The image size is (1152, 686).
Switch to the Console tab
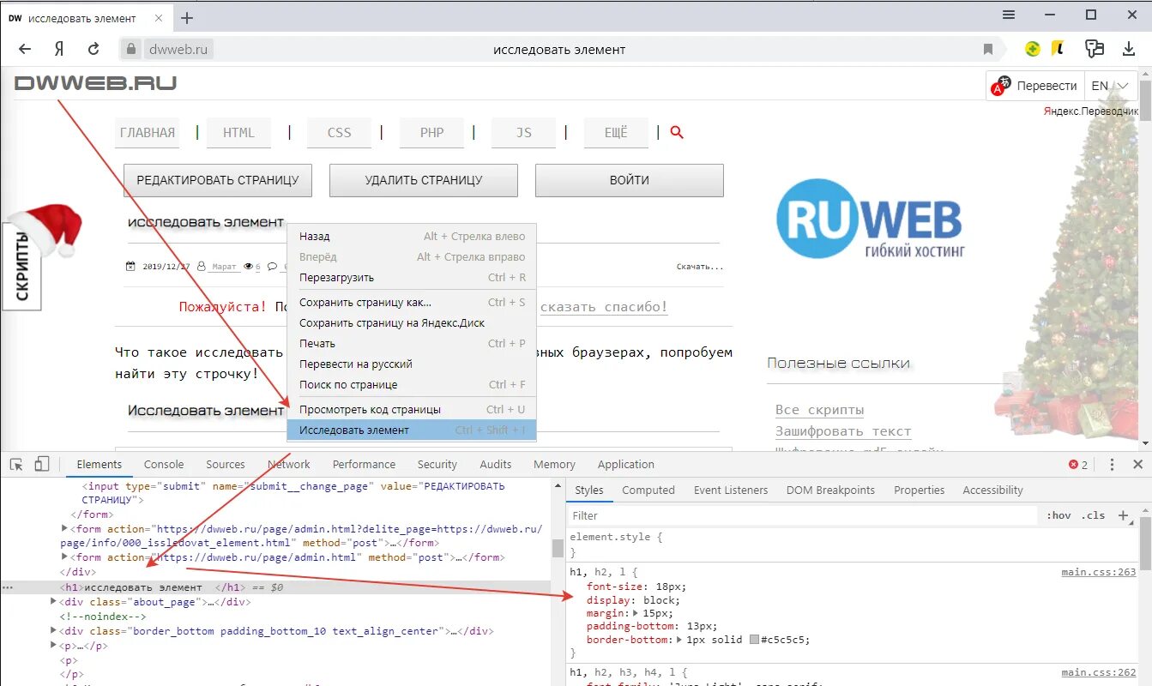[164, 464]
